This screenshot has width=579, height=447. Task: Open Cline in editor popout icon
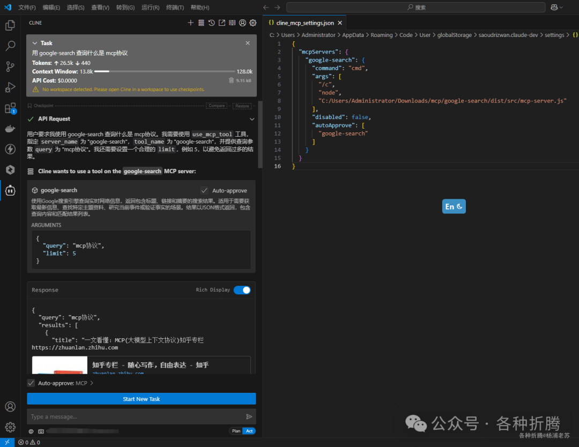click(x=222, y=23)
